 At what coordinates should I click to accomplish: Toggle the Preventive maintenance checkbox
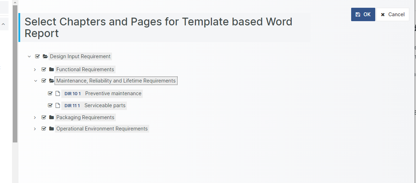click(x=50, y=94)
